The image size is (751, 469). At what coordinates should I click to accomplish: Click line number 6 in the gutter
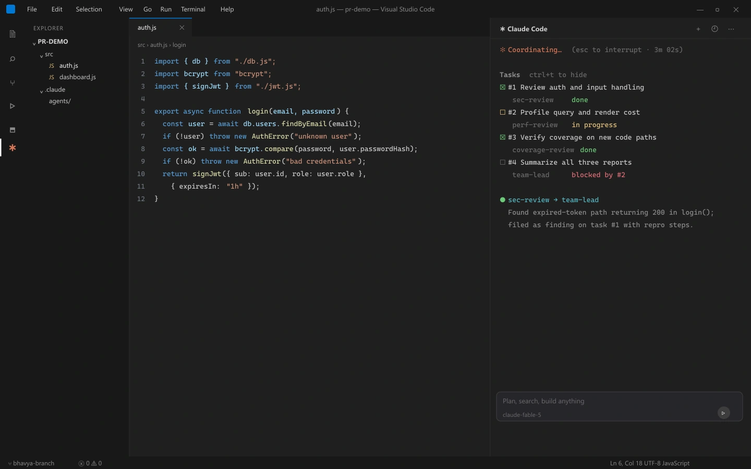pos(143,124)
